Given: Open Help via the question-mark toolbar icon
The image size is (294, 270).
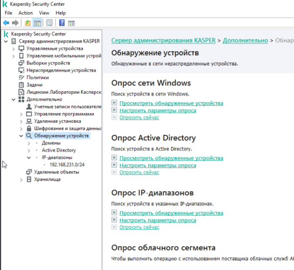Looking at the screenshot, I should click(x=62, y=23).
